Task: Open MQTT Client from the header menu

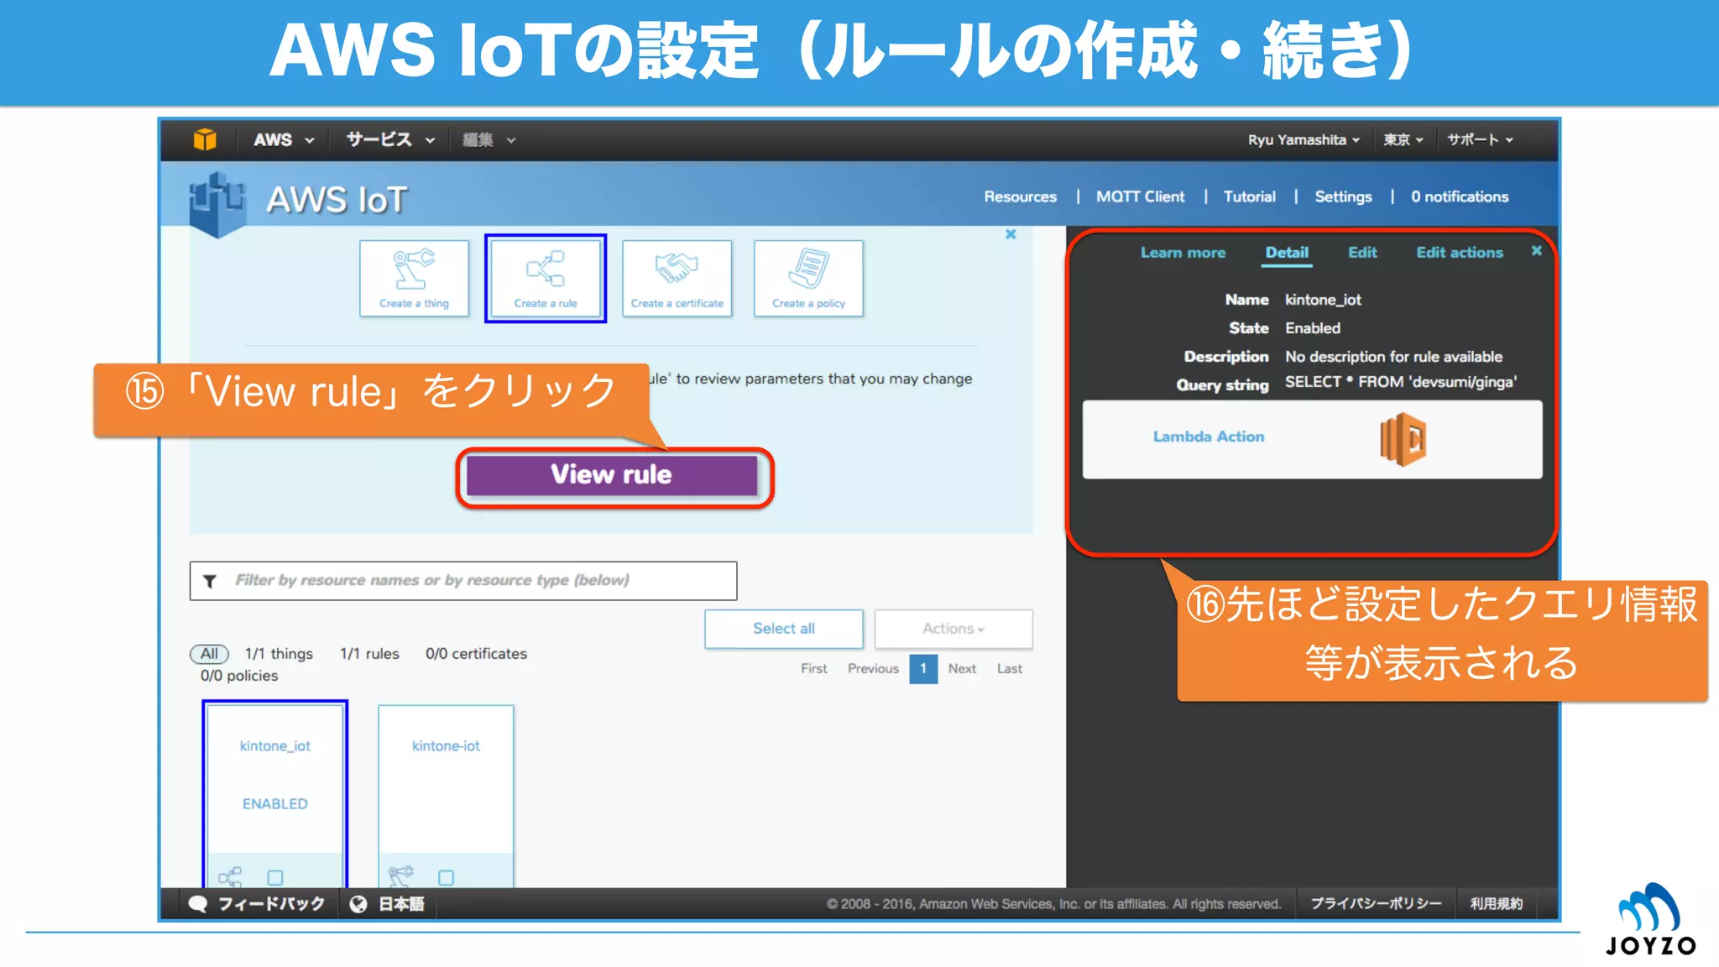Action: tap(1140, 196)
